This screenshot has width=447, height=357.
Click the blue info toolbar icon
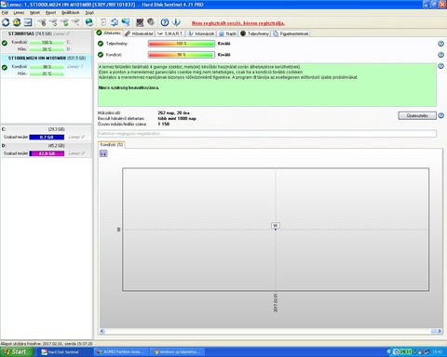pos(176,22)
